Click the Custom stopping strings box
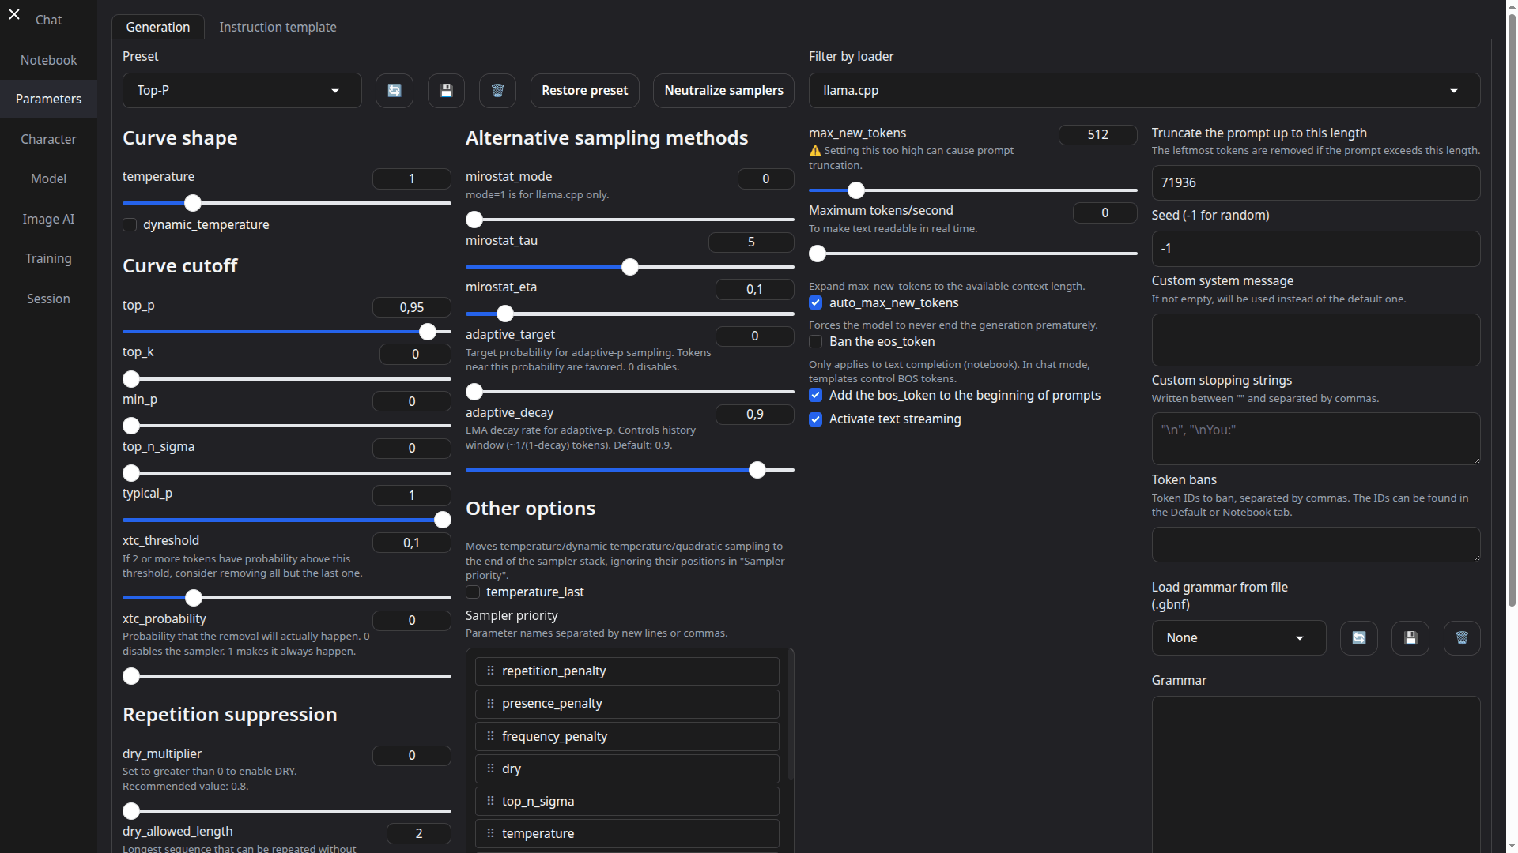The width and height of the screenshot is (1518, 853). pos(1316,438)
